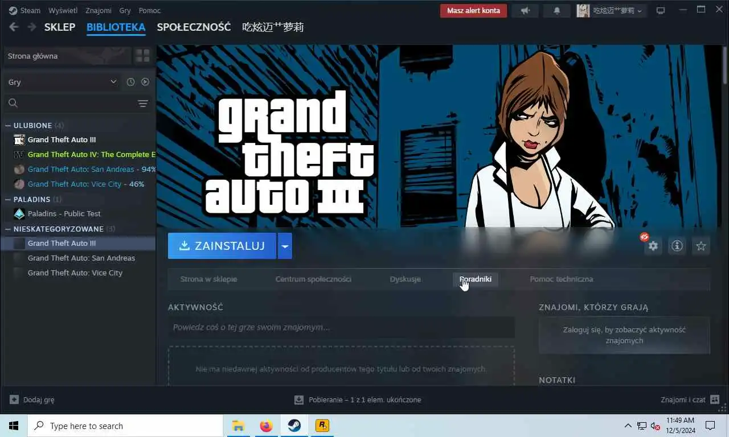Select Grand Theft Auto: Vice City - 46%
Screen dimensions: 729x437
[78, 184]
